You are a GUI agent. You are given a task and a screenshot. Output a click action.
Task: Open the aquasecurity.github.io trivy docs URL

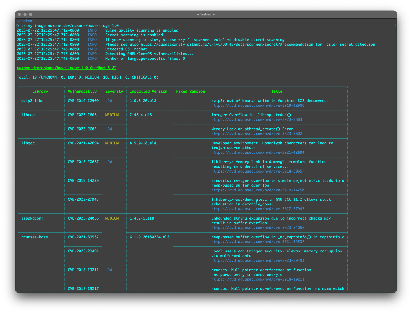point(227,45)
